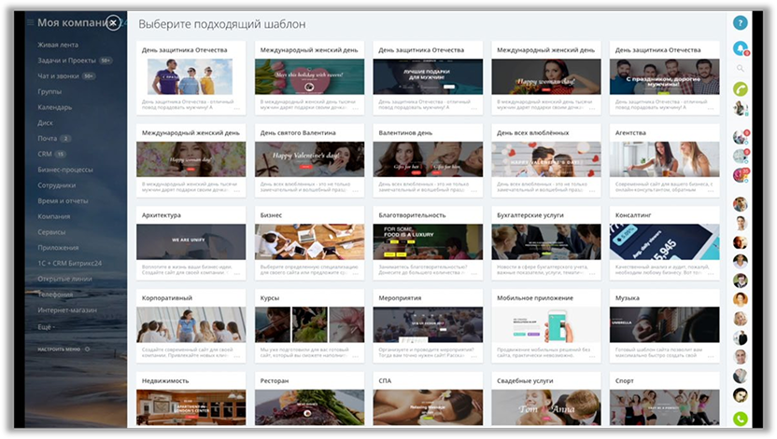The width and height of the screenshot is (777, 439).
Task: Open Почта menu item
Action: 47,139
